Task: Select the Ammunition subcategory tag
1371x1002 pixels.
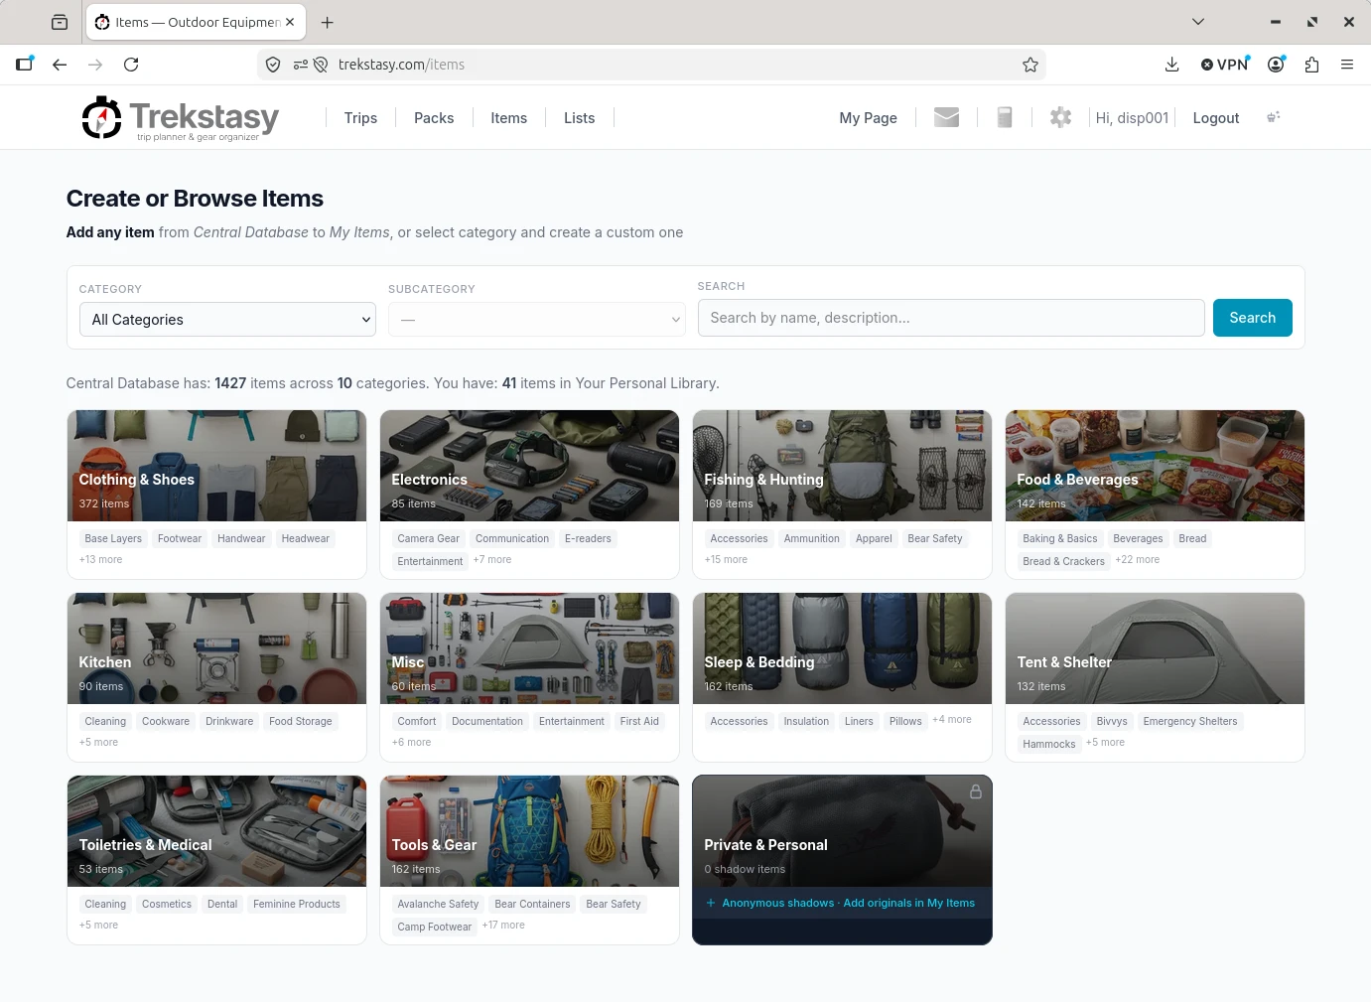Action: click(811, 538)
